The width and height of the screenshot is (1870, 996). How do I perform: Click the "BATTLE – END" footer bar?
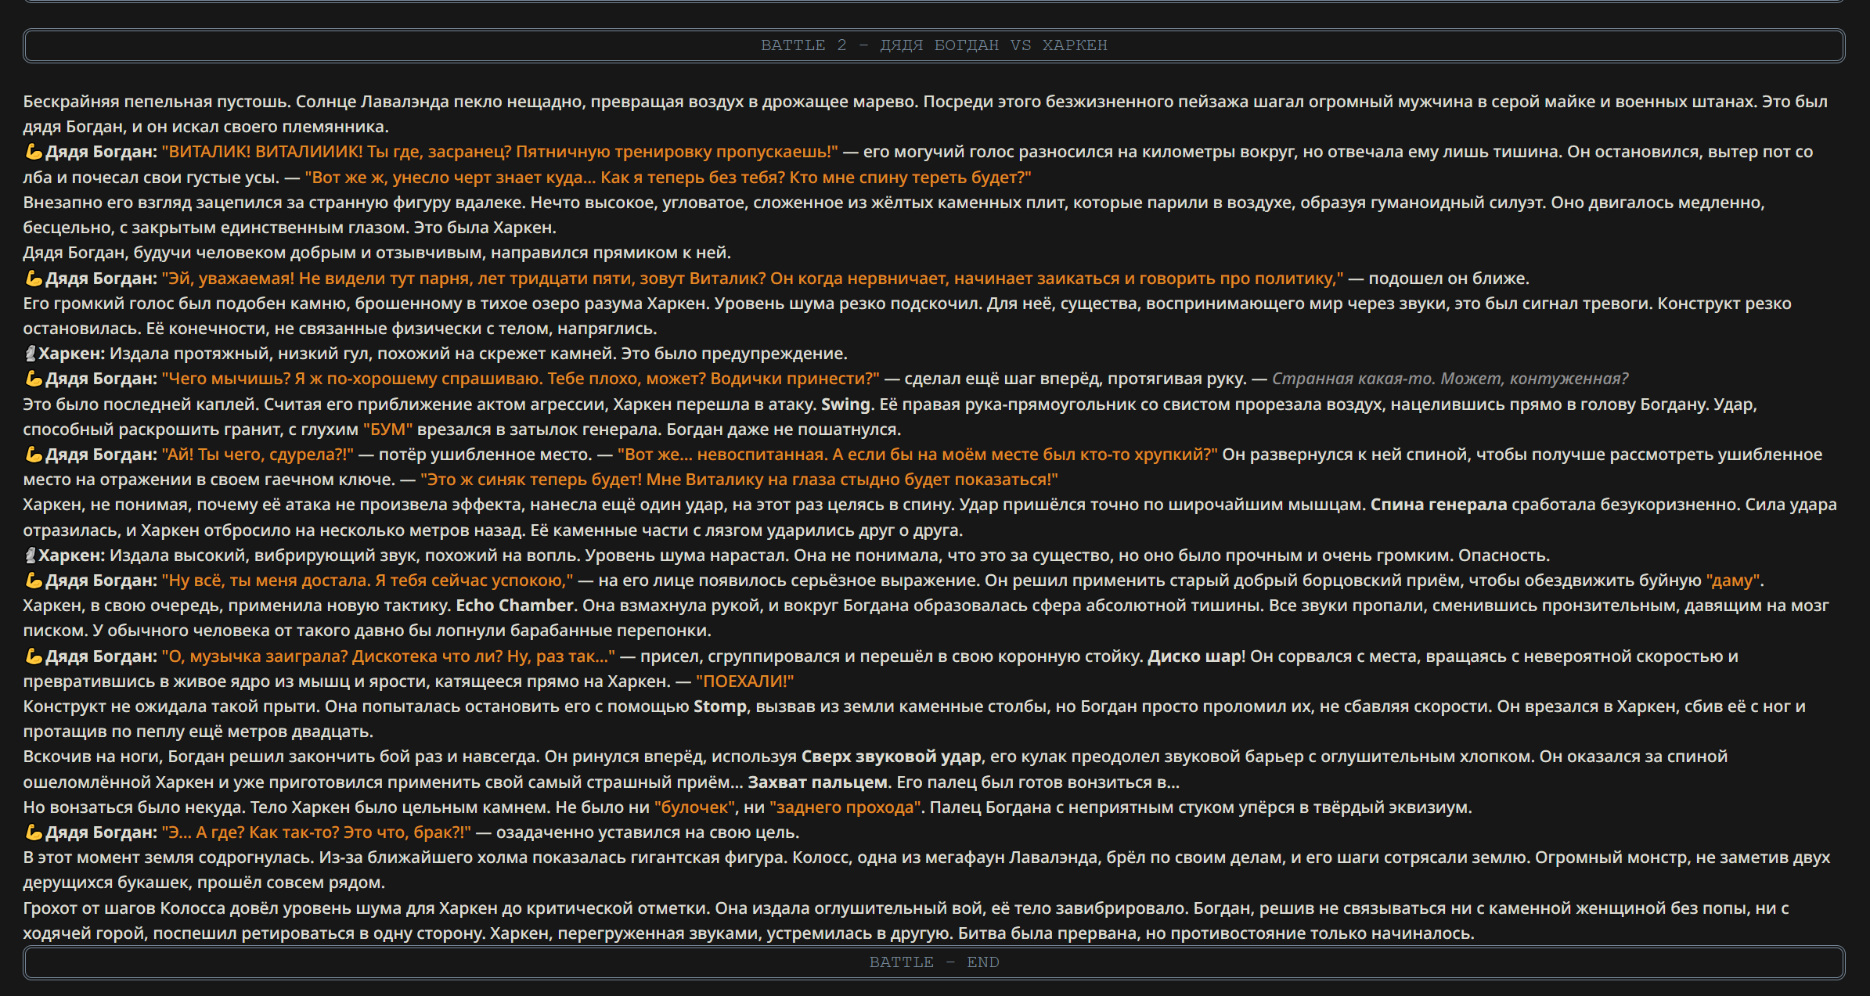pyautogui.click(x=934, y=962)
